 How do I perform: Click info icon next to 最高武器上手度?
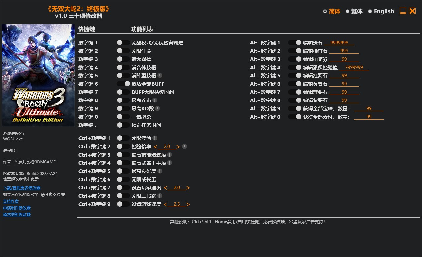pos(169,163)
